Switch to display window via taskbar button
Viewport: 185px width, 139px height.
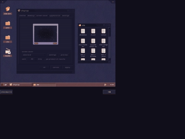tap(21, 85)
